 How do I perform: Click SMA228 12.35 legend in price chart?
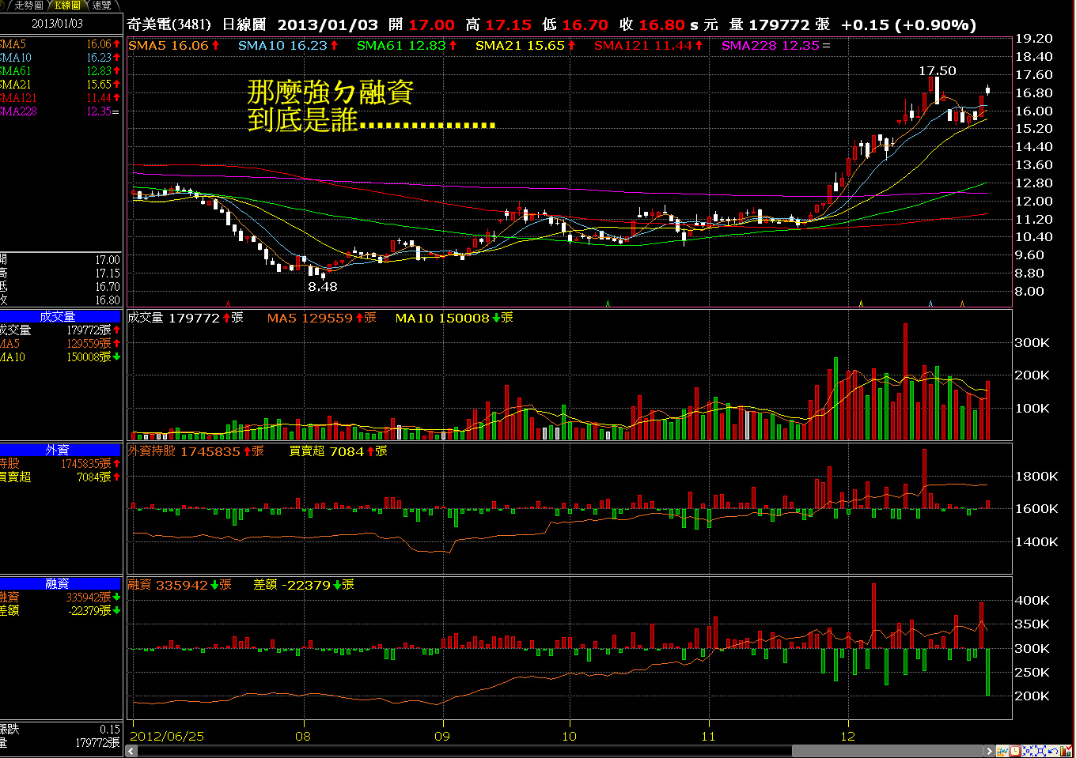coord(776,46)
